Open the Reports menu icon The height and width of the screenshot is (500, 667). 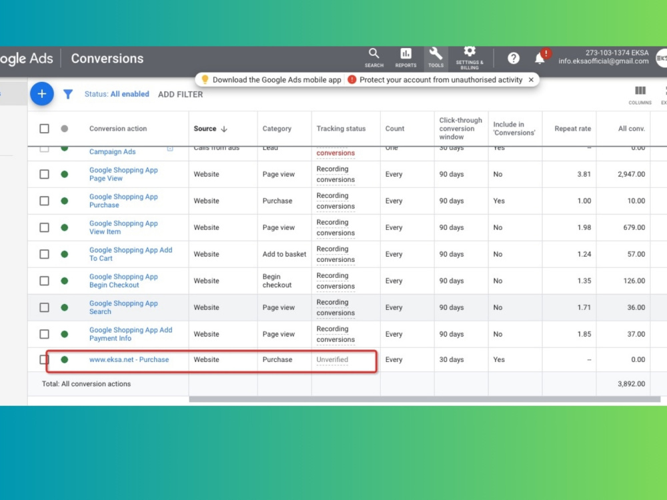406,58
